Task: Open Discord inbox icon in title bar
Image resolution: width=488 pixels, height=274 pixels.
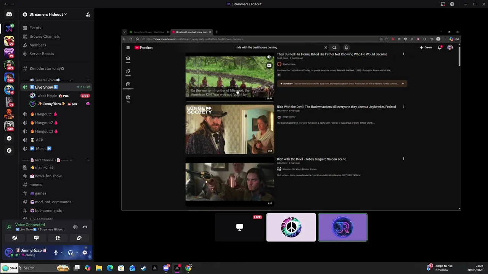Action: tap(443, 4)
